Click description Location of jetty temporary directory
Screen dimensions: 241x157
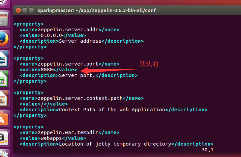tap(115, 144)
